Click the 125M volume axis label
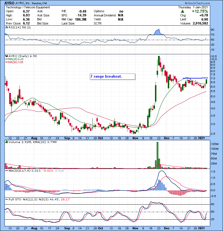This screenshot has width=223, height=231. click(215, 144)
